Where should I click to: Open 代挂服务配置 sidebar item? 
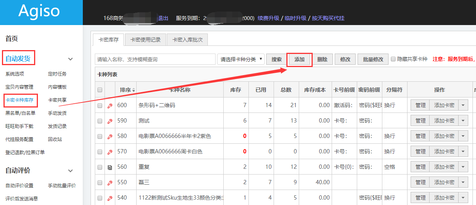click(x=19, y=139)
